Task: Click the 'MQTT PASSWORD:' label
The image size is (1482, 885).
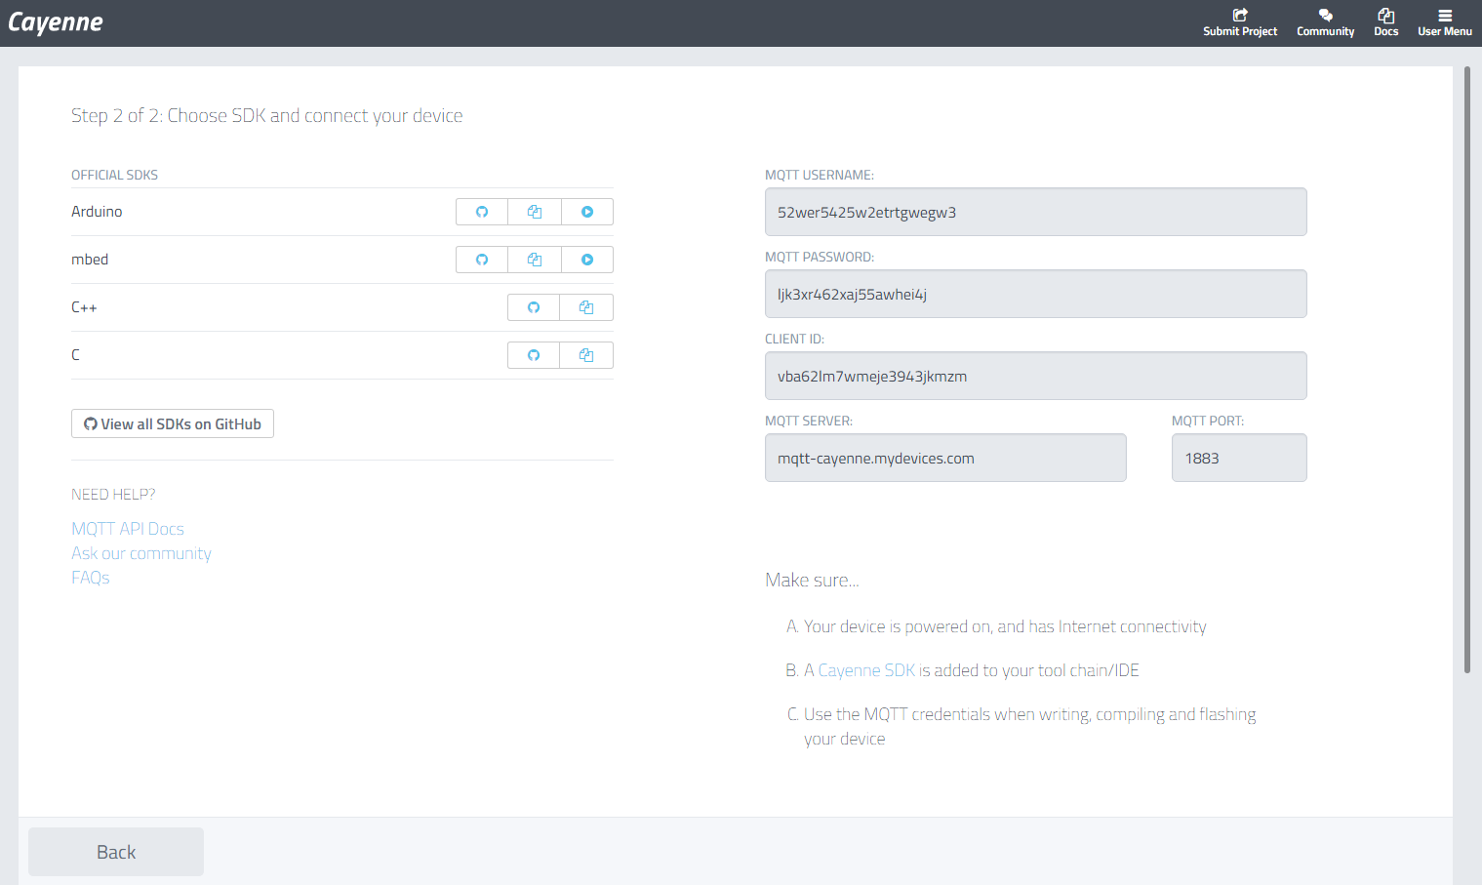Action: [820, 257]
